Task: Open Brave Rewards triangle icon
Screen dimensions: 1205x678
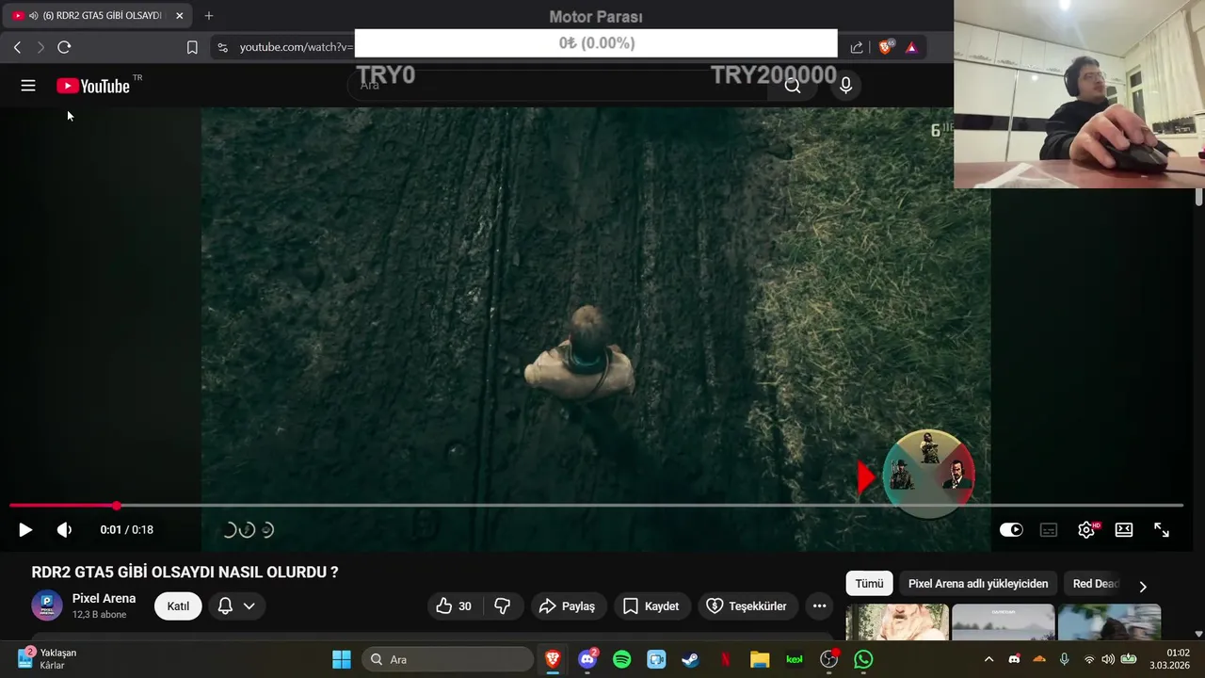Action: [911, 47]
